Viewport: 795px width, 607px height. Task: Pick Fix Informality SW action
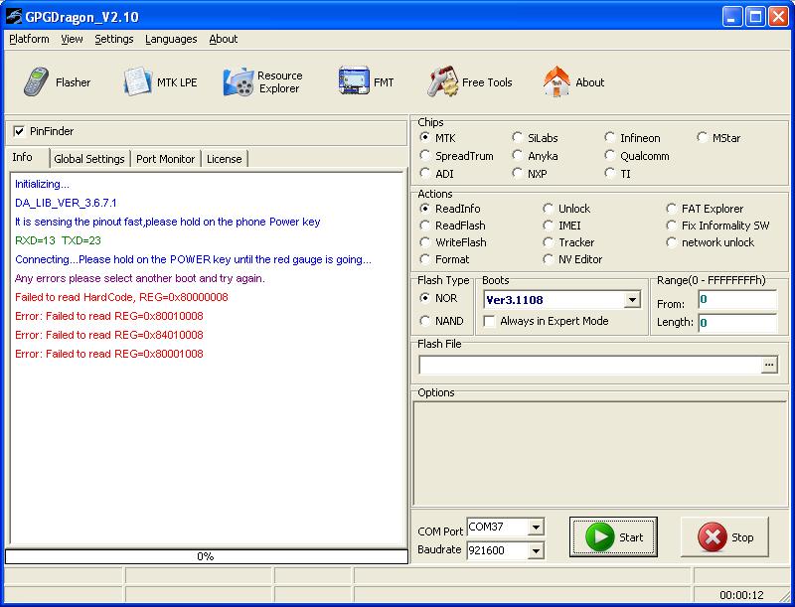672,225
